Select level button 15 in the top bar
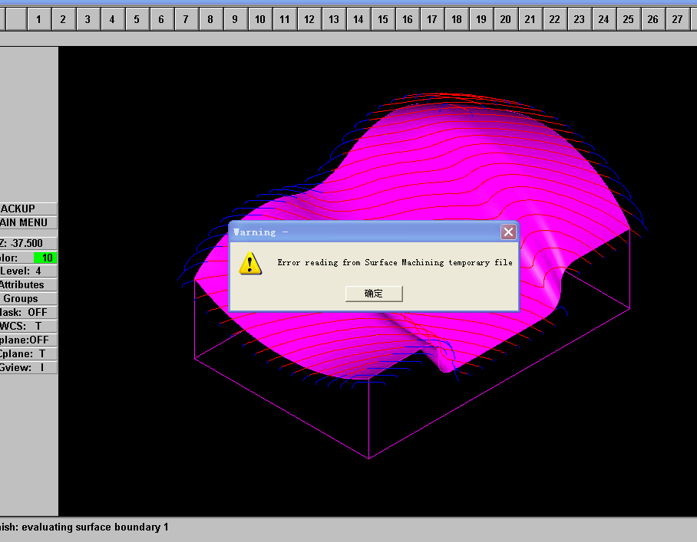The image size is (697, 542). click(x=383, y=19)
